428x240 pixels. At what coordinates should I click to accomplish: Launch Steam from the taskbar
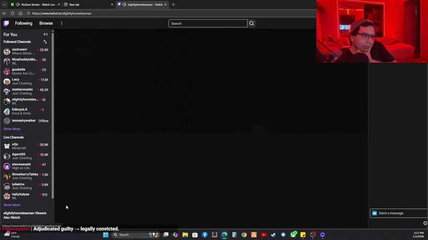[x=273, y=235]
